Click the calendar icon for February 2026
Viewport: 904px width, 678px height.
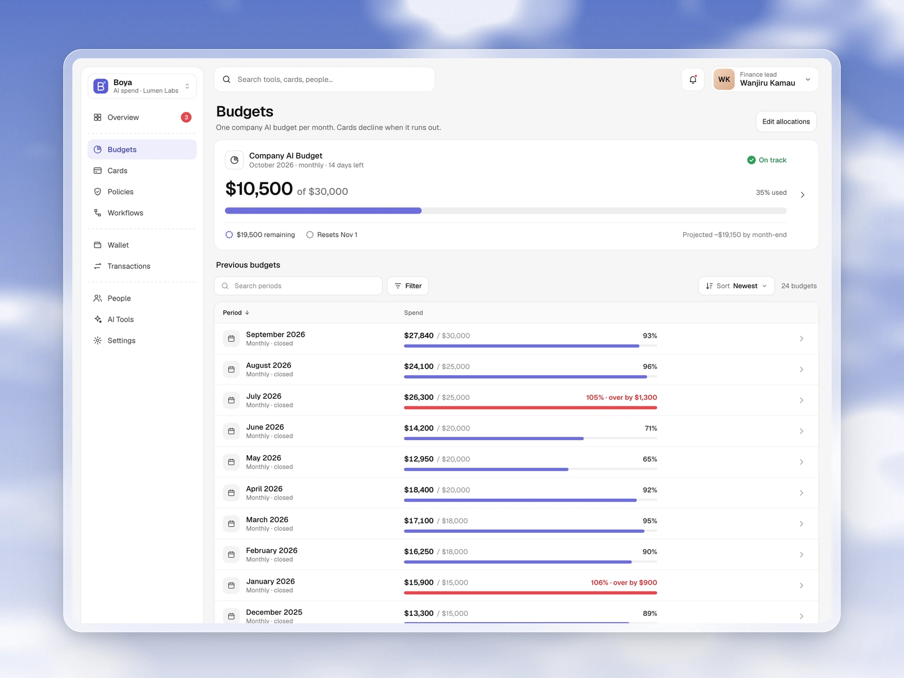(x=231, y=555)
